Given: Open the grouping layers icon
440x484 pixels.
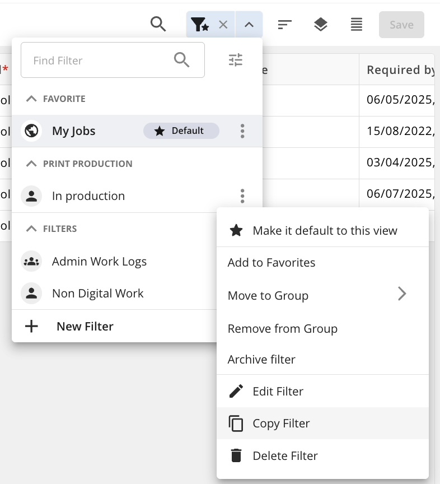Looking at the screenshot, I should pos(321,25).
